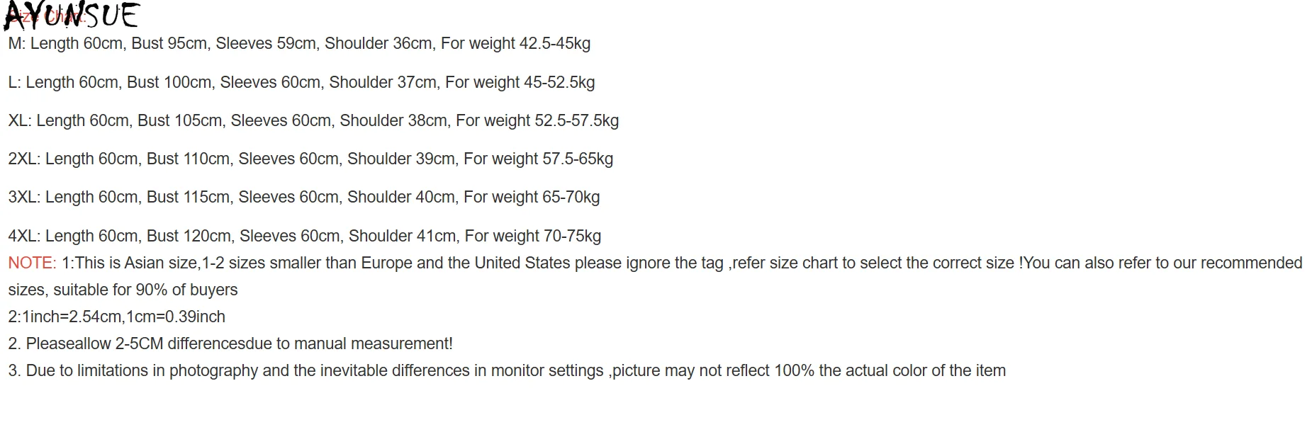Click 'Bust 115cm' in the 3XL row
Viewport: 1312px width, 432px height.
point(188,198)
